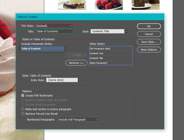This screenshot has height=140, width=184.
Task: Click More Options button
Action: (x=149, y=50)
